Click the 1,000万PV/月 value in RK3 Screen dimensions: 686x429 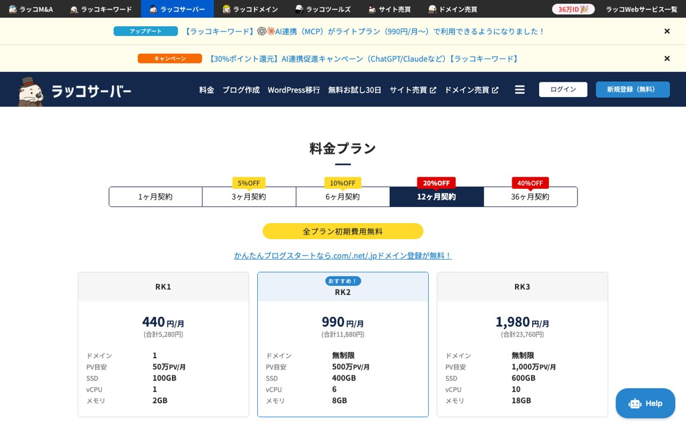(x=534, y=367)
